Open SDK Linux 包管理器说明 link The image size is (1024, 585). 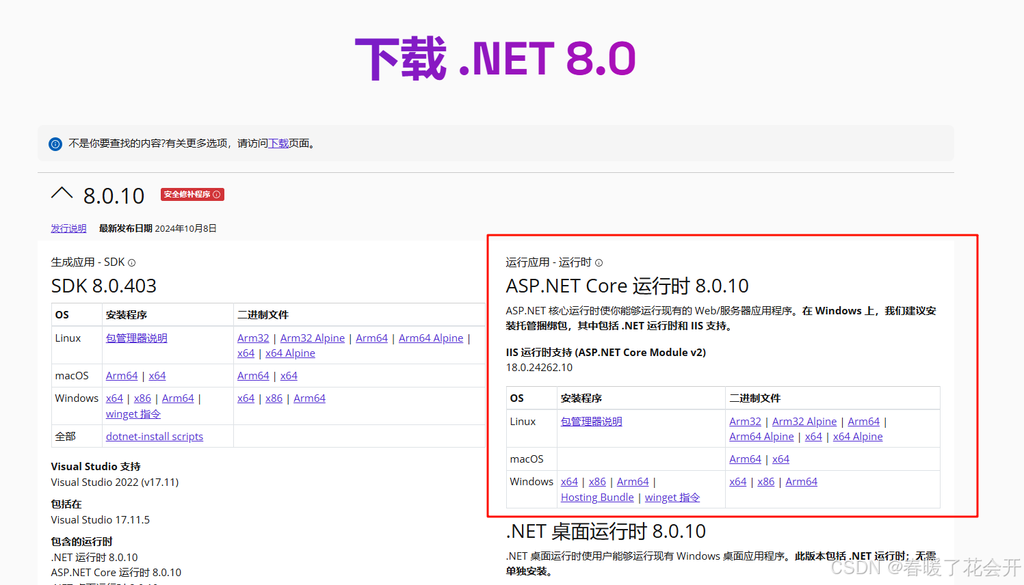point(137,338)
